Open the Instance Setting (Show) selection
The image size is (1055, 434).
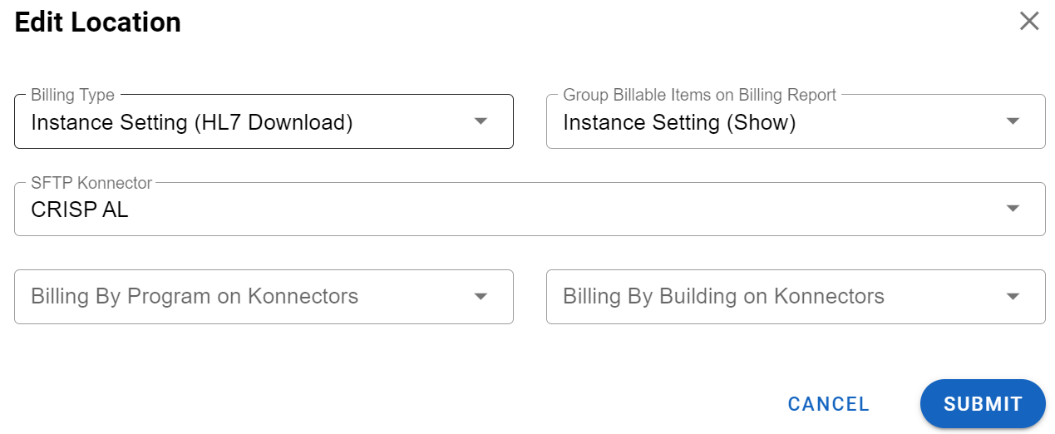coord(679,123)
